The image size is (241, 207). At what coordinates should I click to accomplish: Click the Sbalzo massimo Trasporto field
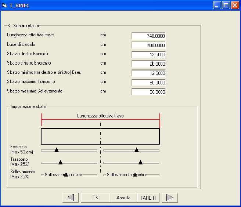pos(149,82)
